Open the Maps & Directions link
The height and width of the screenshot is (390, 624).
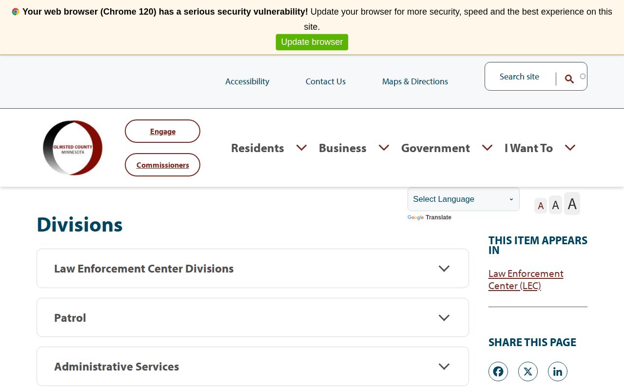(x=415, y=81)
